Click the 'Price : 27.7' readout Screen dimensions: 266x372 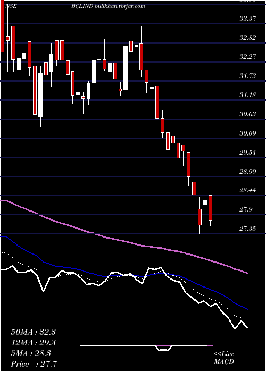coord(34,363)
